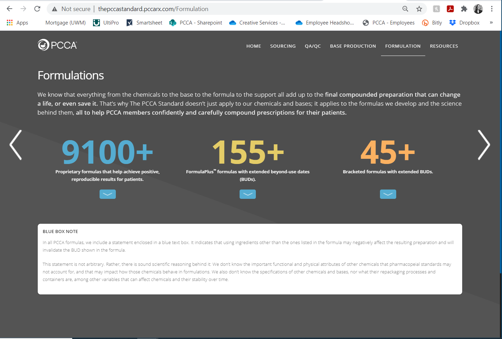The width and height of the screenshot is (502, 339).
Task: Open the Extensions puzzle piece icon
Action: [464, 9]
